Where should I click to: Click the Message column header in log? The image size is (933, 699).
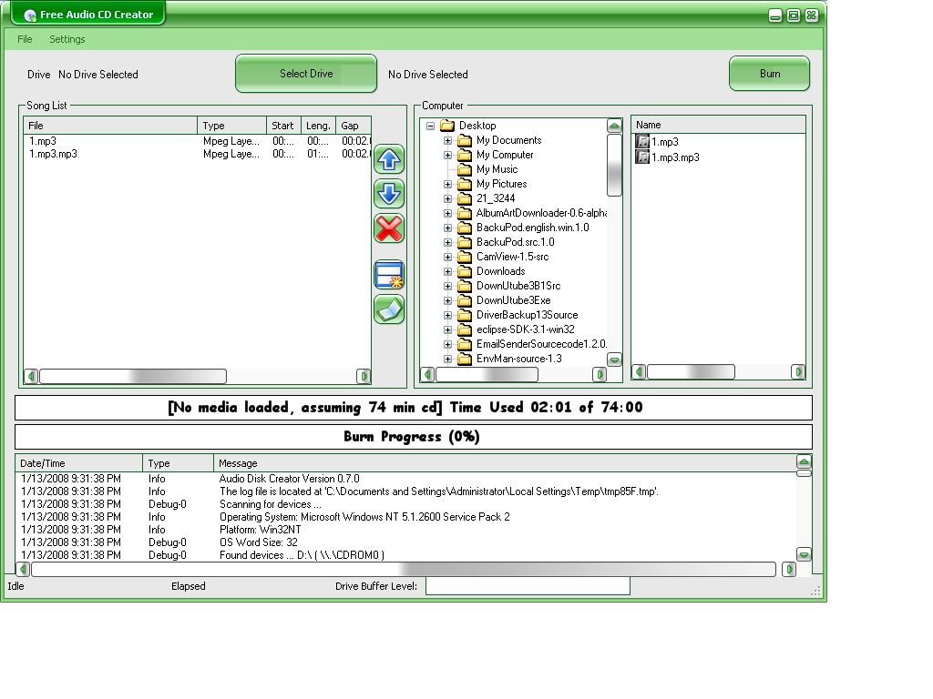(505, 463)
